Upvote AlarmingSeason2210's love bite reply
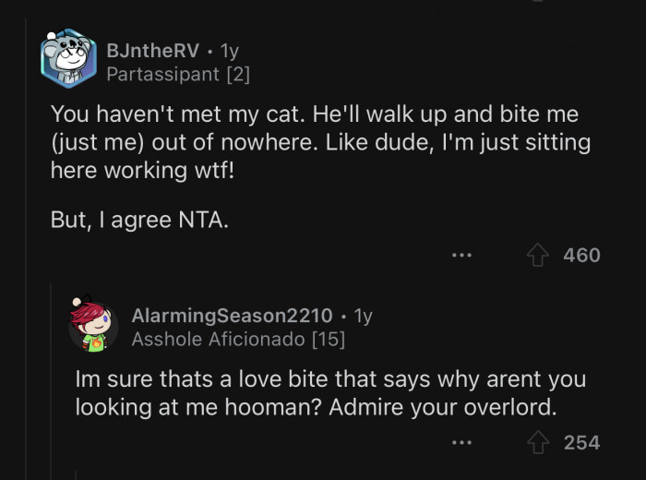Screen dimensions: 646x480 (537, 443)
